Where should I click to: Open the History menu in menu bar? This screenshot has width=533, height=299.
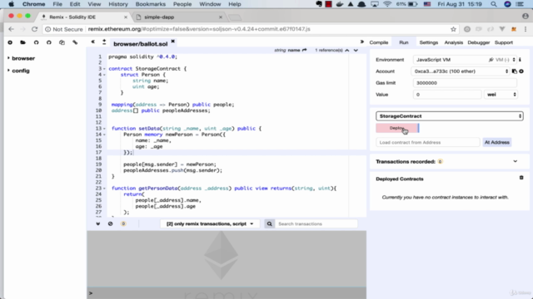pyautogui.click(x=118, y=4)
